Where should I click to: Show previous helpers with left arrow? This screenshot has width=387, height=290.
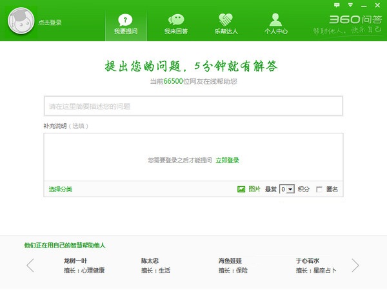point(30,266)
